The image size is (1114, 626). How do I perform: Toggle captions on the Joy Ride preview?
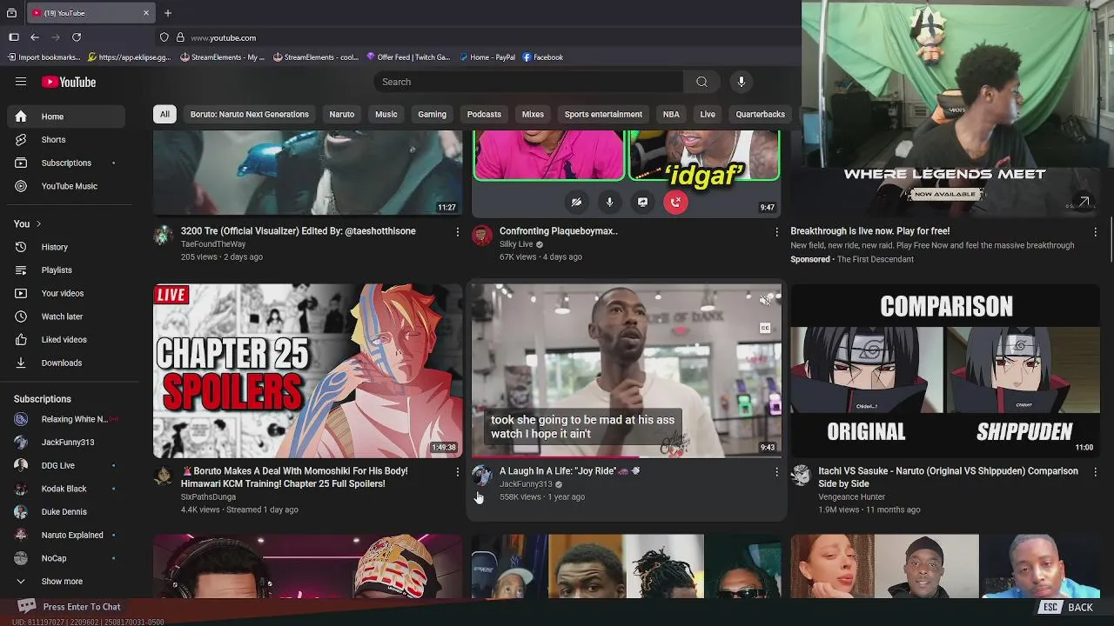[765, 328]
